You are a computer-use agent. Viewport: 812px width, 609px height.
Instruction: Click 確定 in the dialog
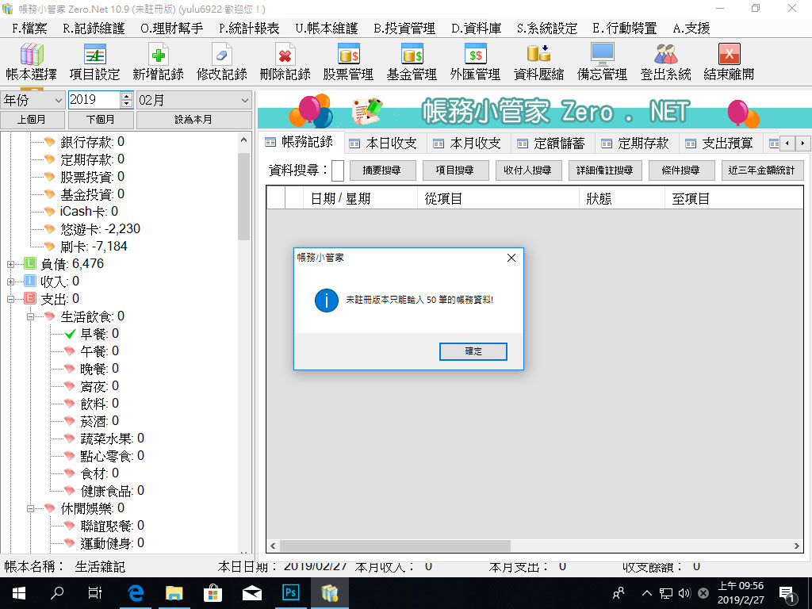[473, 351]
